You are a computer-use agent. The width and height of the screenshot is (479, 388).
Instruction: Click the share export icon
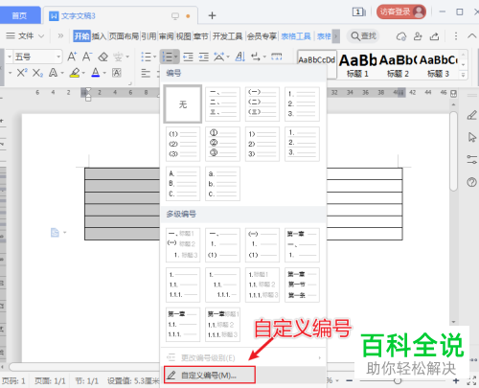click(434, 36)
